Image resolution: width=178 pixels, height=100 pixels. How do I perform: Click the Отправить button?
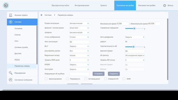tap(98, 74)
